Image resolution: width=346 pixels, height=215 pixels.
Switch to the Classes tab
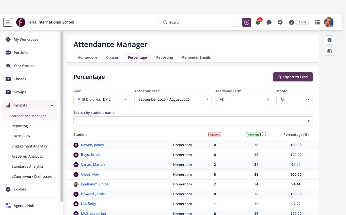[x=112, y=57]
